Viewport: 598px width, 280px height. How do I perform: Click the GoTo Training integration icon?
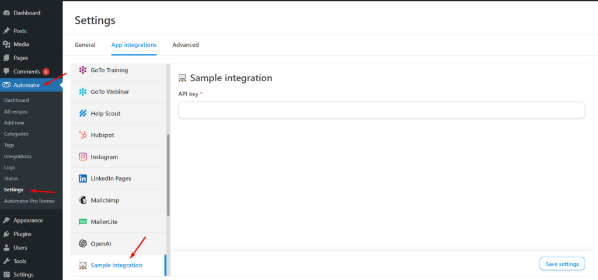83,70
